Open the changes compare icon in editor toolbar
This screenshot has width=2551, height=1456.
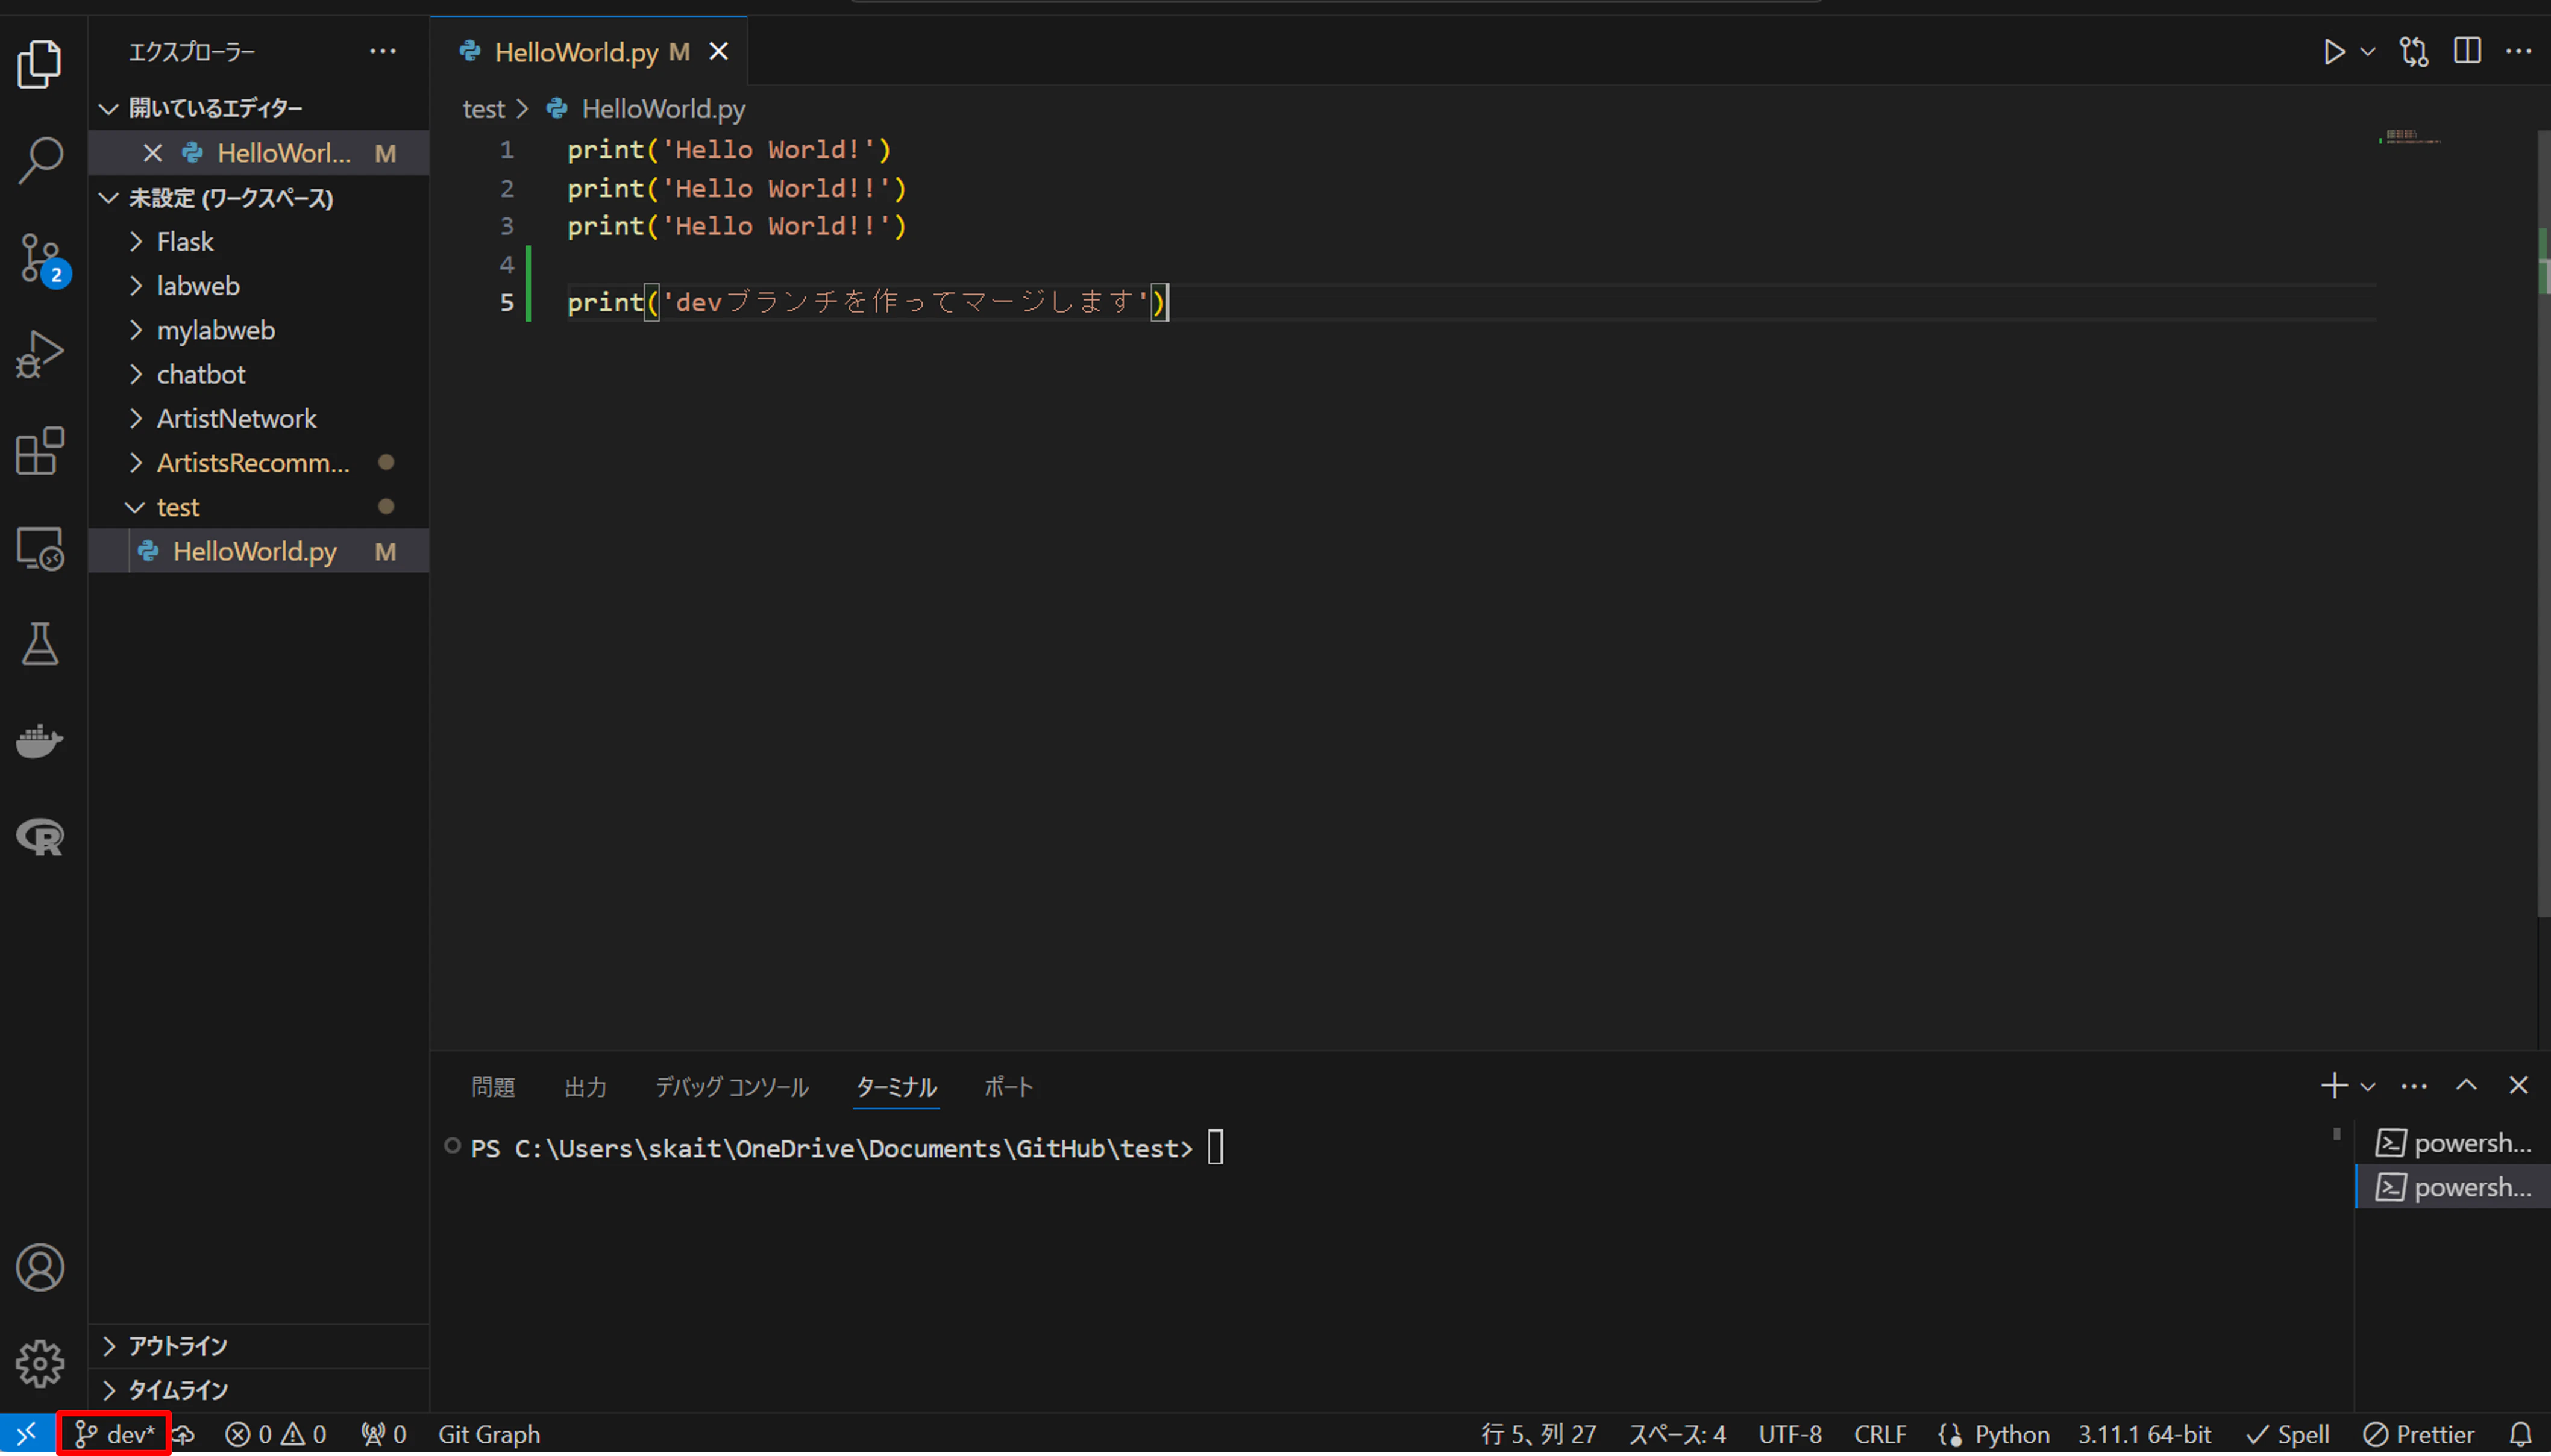tap(2414, 52)
